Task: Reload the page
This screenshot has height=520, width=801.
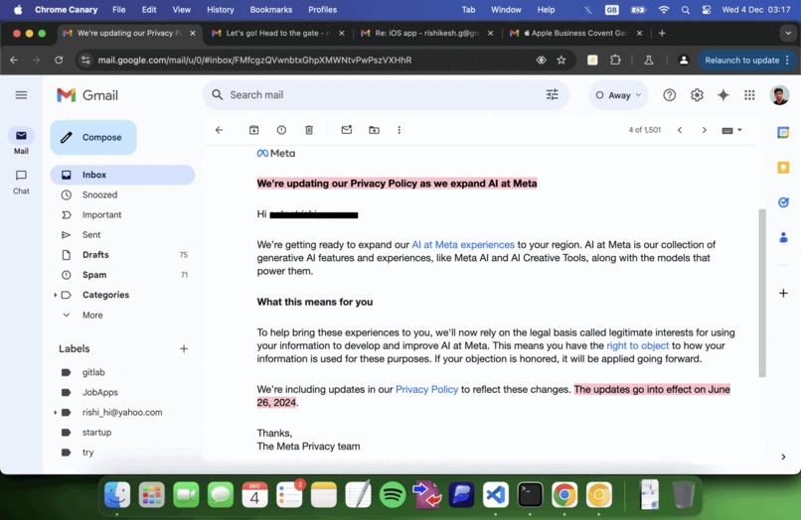Action: tap(59, 61)
